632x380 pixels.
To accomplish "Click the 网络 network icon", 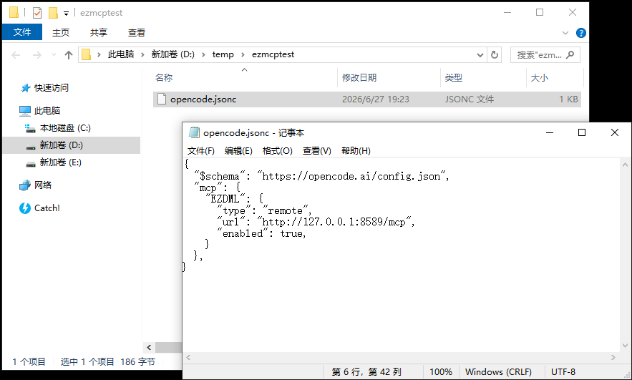I will coord(25,185).
